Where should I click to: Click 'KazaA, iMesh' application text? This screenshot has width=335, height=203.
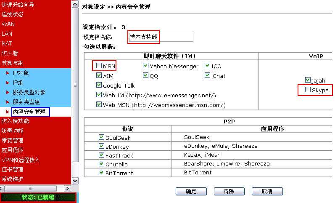202,155
